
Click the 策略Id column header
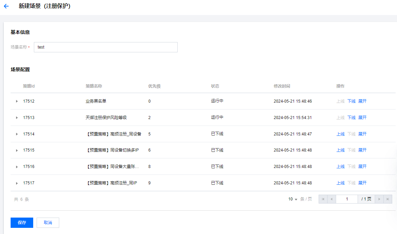(29, 86)
